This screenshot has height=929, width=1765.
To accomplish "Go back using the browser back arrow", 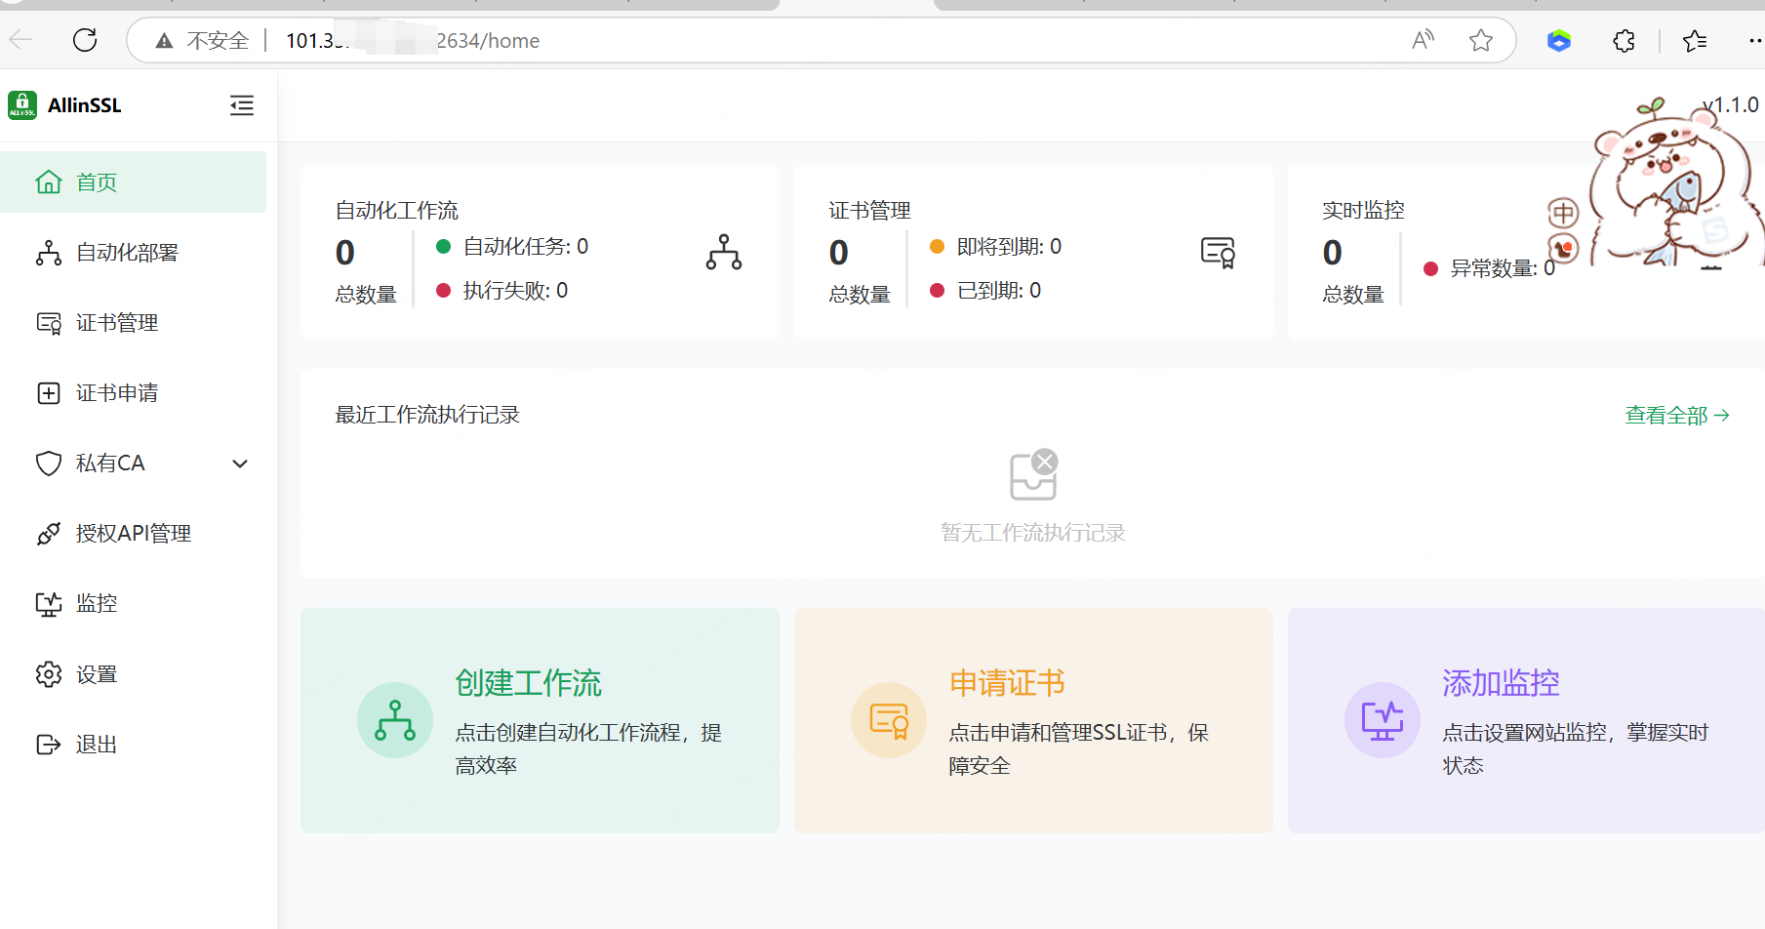I will click(20, 40).
